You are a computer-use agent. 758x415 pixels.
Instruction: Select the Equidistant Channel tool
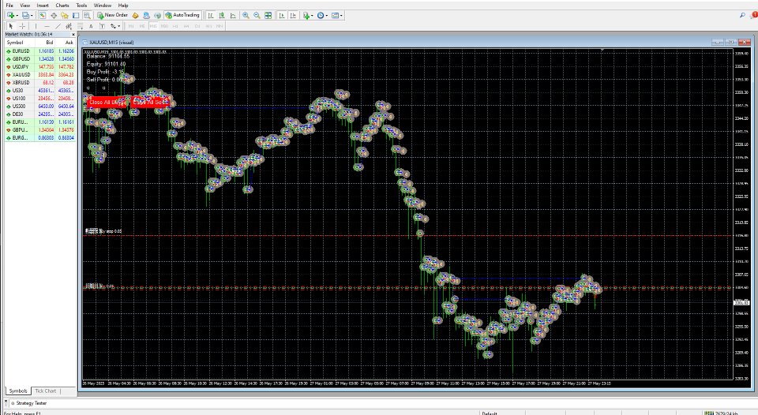pyautogui.click(x=69, y=26)
